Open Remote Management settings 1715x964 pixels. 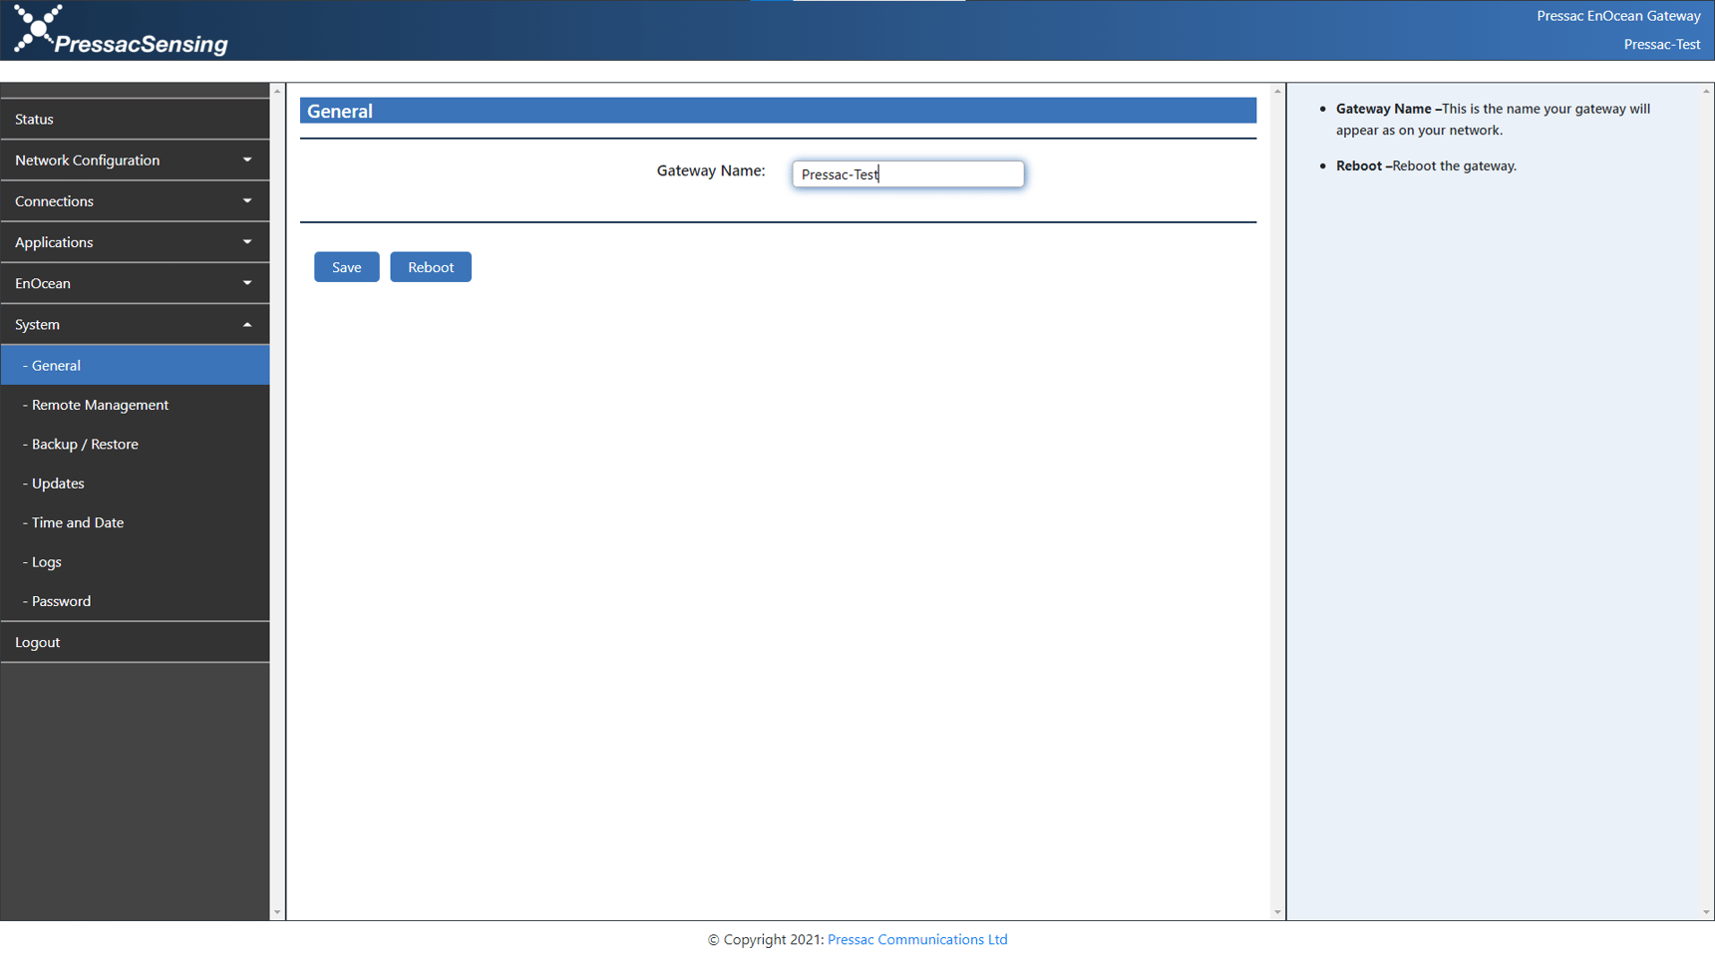pyautogui.click(x=100, y=405)
